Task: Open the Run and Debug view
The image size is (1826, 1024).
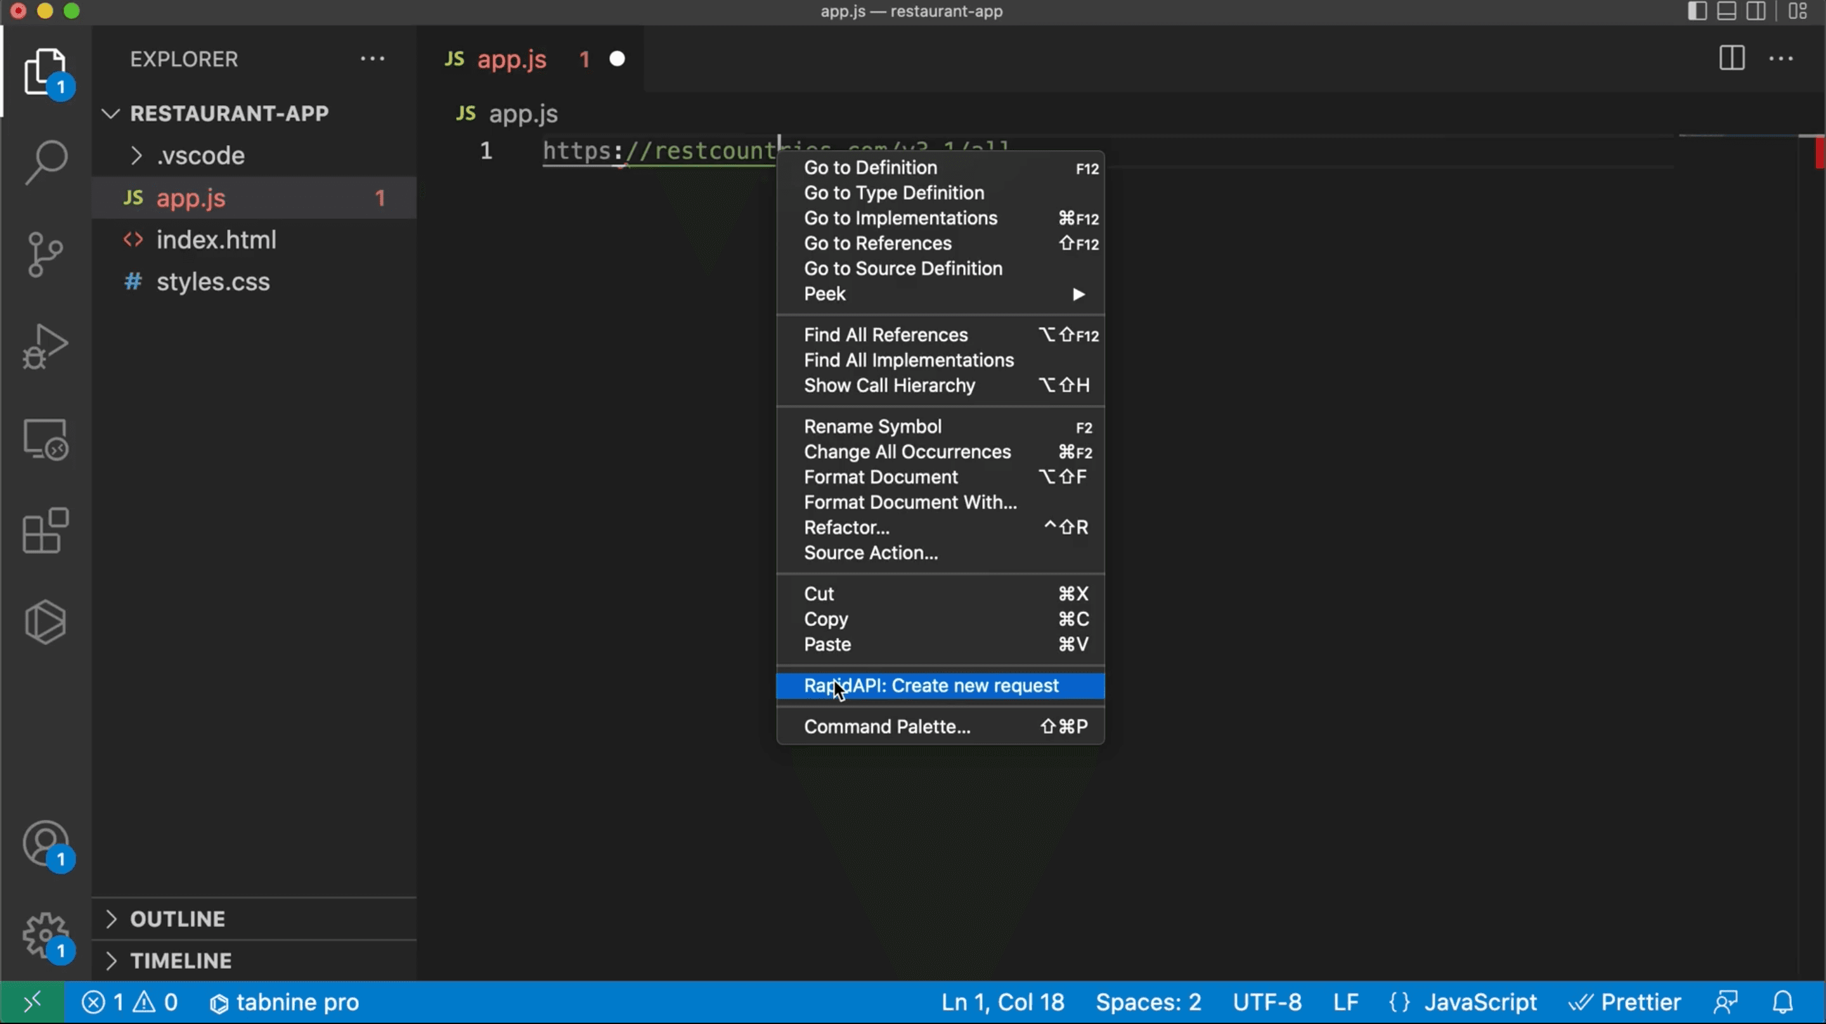Action: point(46,347)
